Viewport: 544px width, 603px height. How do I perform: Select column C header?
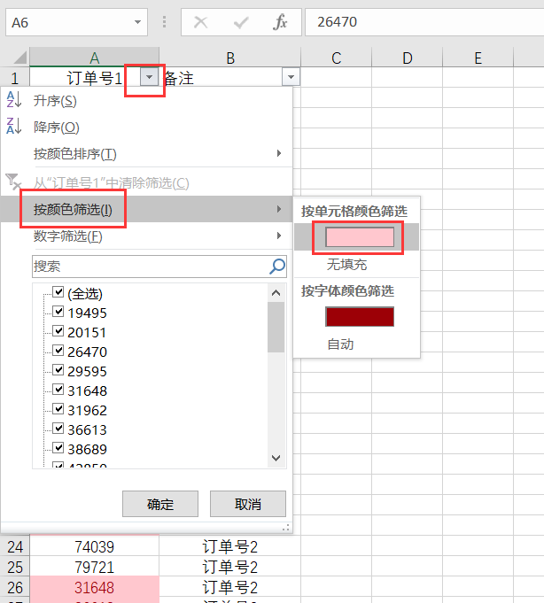[x=337, y=58]
